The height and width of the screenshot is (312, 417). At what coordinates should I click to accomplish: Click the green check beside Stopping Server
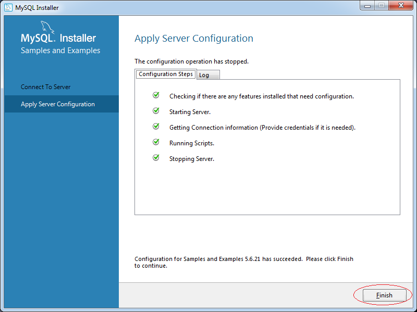click(156, 158)
